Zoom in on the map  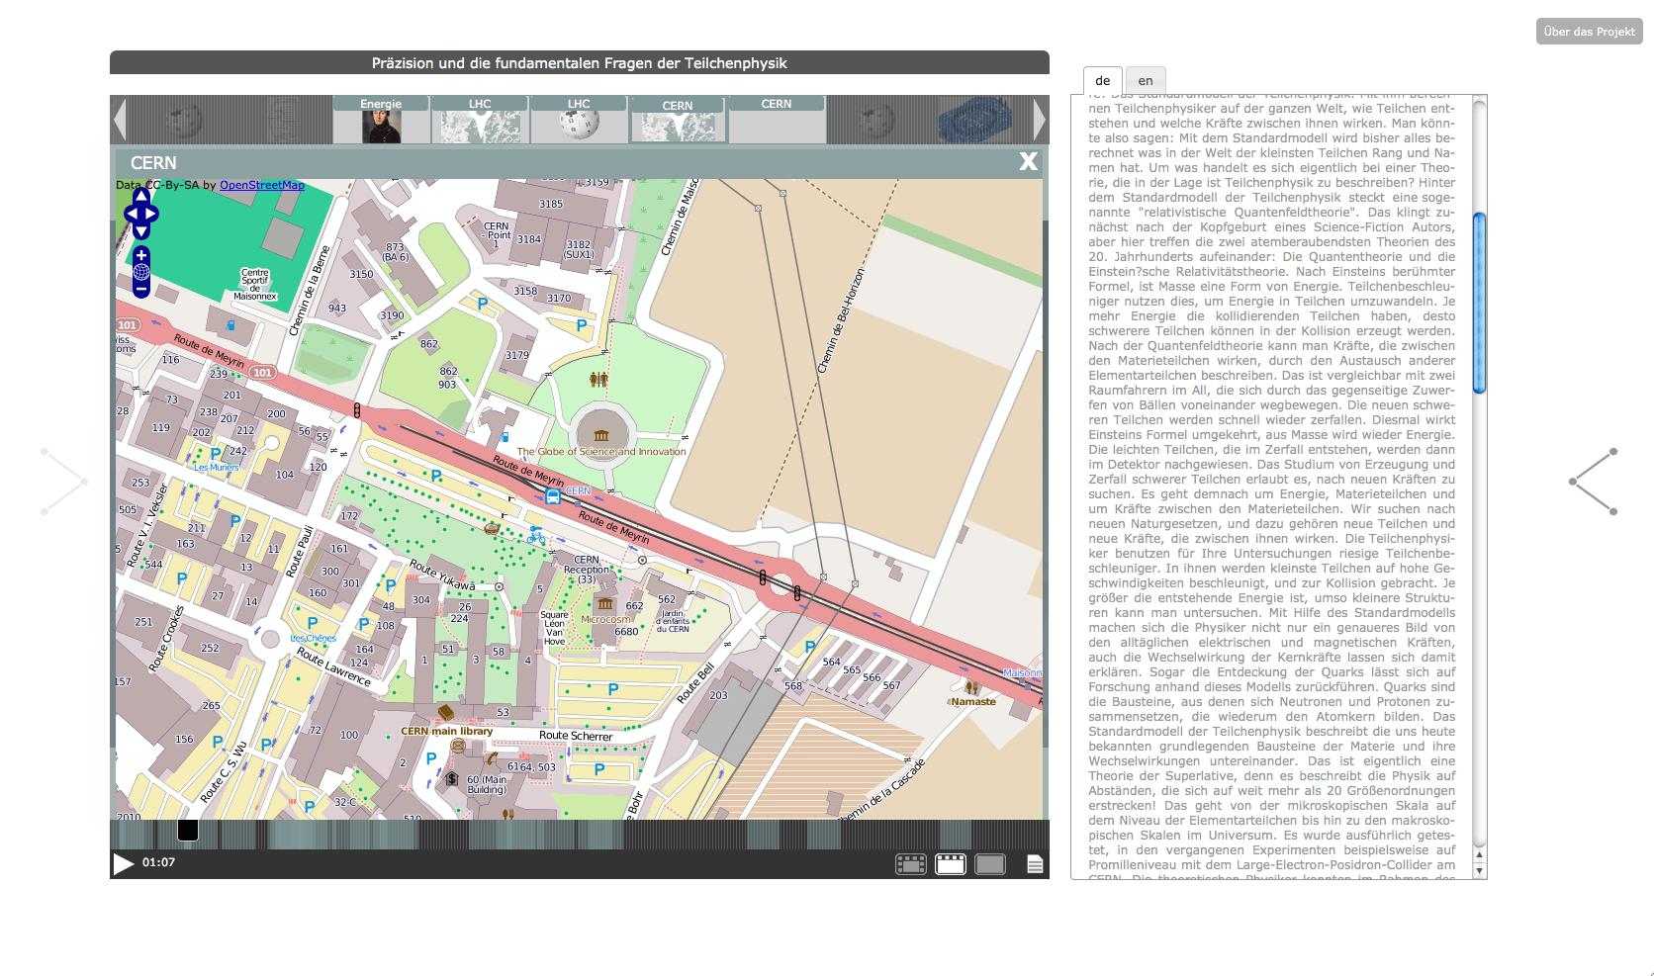(141, 255)
